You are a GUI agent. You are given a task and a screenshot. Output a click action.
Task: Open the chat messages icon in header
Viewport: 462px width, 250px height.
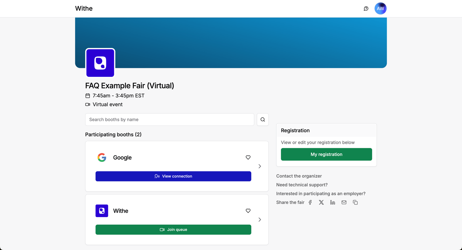tap(366, 9)
